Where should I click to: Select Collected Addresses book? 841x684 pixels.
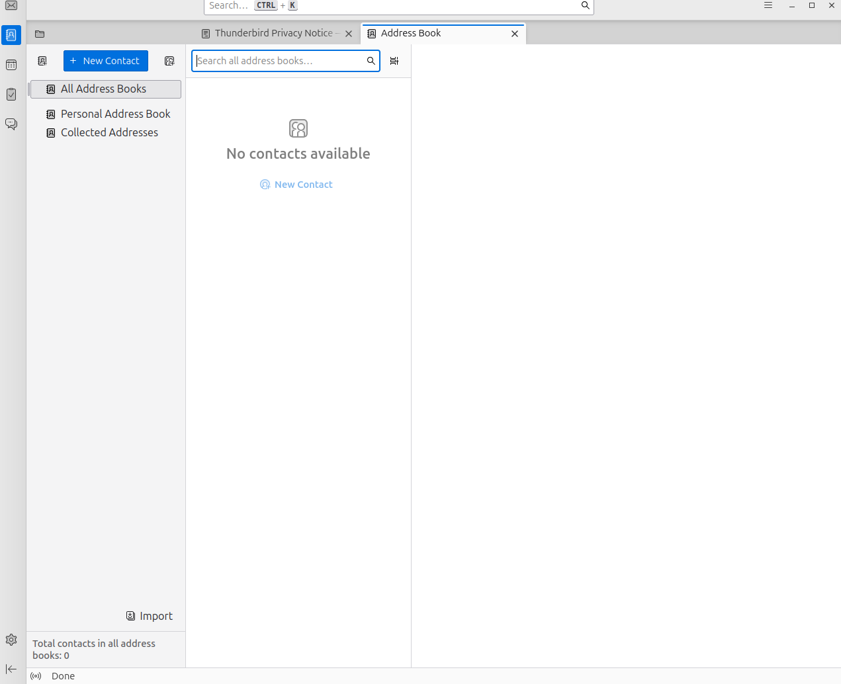point(109,132)
